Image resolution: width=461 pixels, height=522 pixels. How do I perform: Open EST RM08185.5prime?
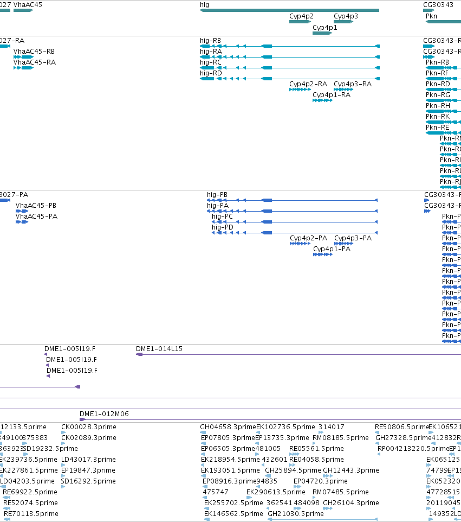pyautogui.click(x=341, y=438)
